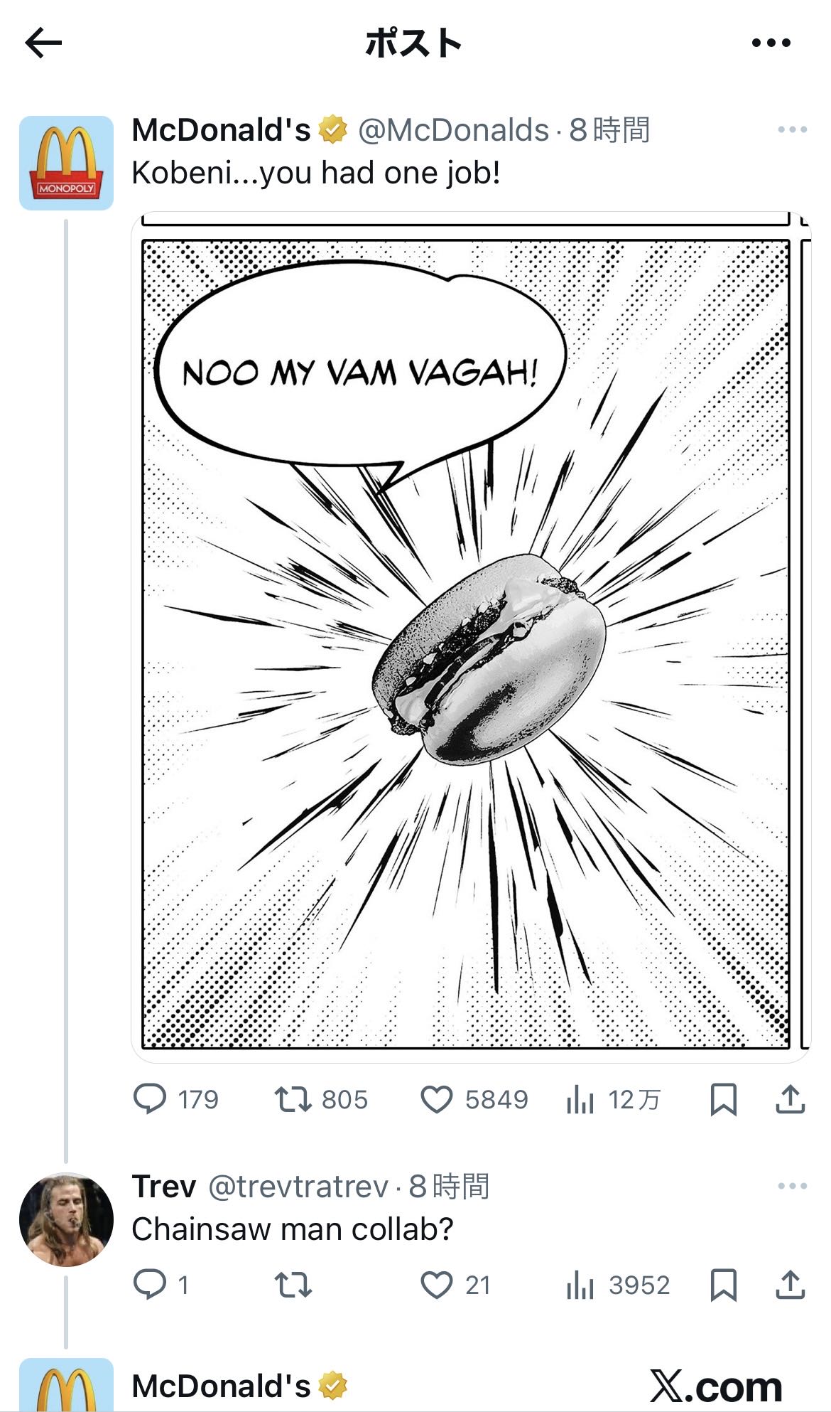Open the @trevtratrev handle link
This screenshot has width=831, height=1412.
point(298,1187)
